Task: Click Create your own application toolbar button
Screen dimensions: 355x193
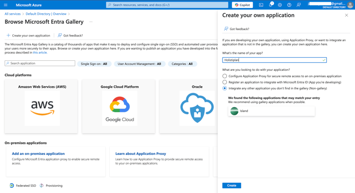Action: click(28, 35)
